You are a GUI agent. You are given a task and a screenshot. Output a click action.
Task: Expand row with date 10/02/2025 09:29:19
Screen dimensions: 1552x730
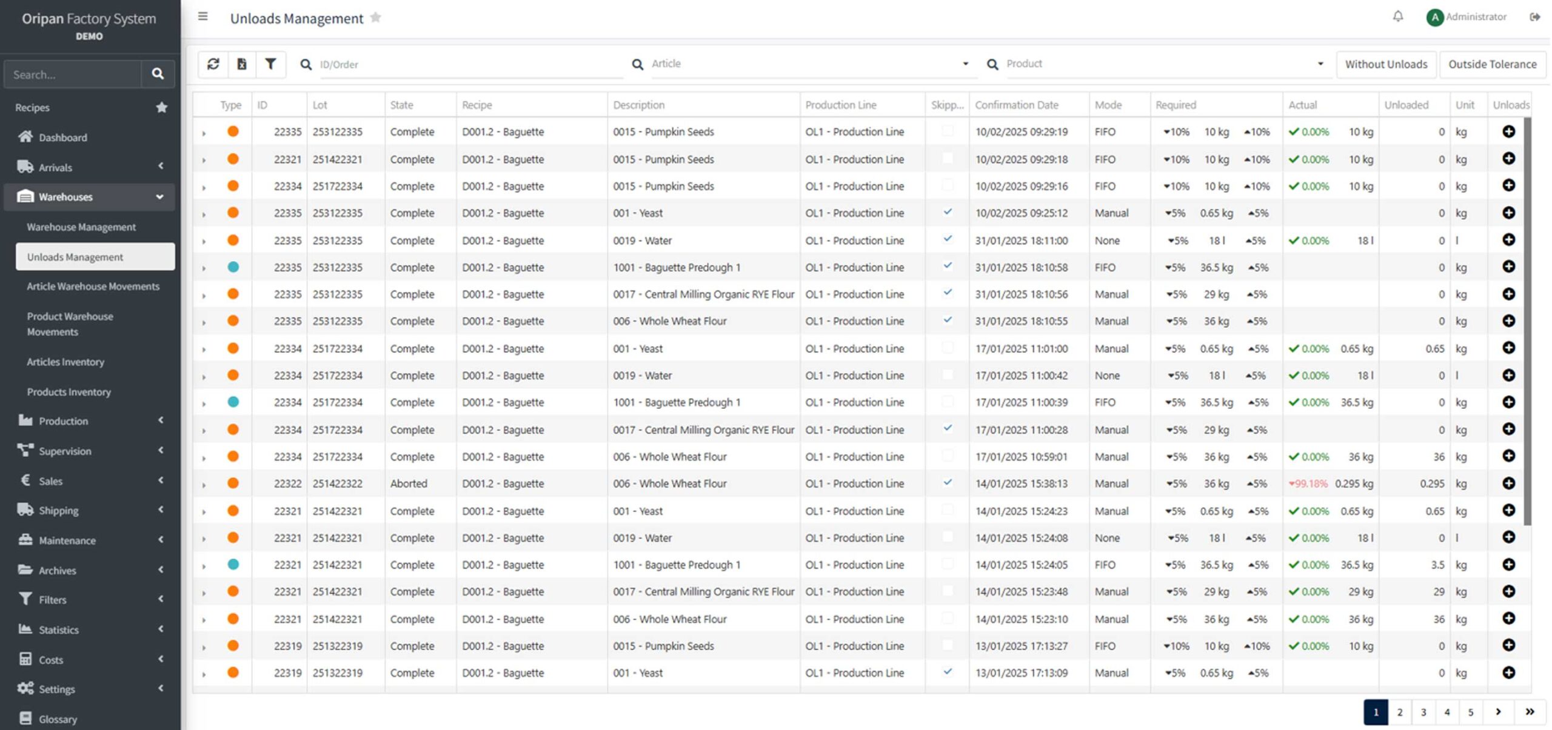[x=204, y=133]
